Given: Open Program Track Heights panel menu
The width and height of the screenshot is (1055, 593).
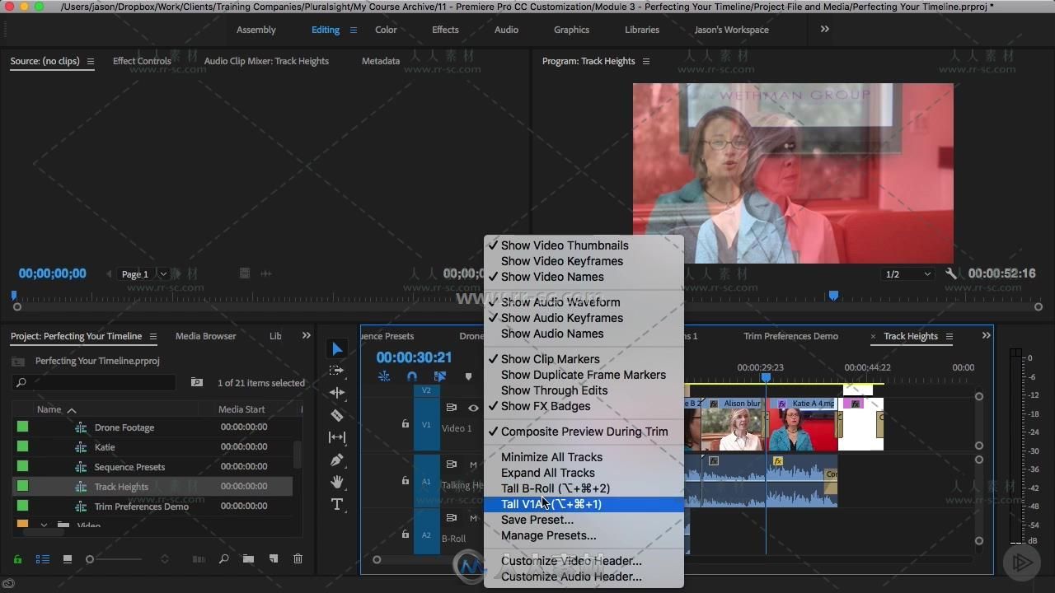Looking at the screenshot, I should 646,61.
